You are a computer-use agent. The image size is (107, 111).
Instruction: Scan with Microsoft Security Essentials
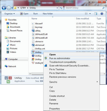[x=71, y=66]
